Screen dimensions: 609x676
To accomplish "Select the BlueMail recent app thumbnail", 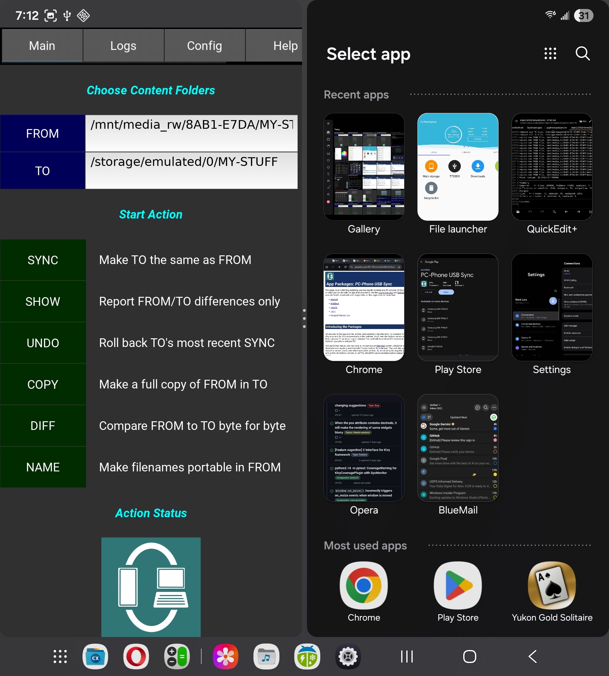I will pyautogui.click(x=457, y=448).
